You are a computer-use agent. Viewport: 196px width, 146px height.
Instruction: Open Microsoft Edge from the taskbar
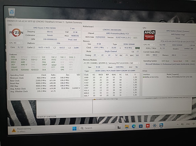coord(134,126)
